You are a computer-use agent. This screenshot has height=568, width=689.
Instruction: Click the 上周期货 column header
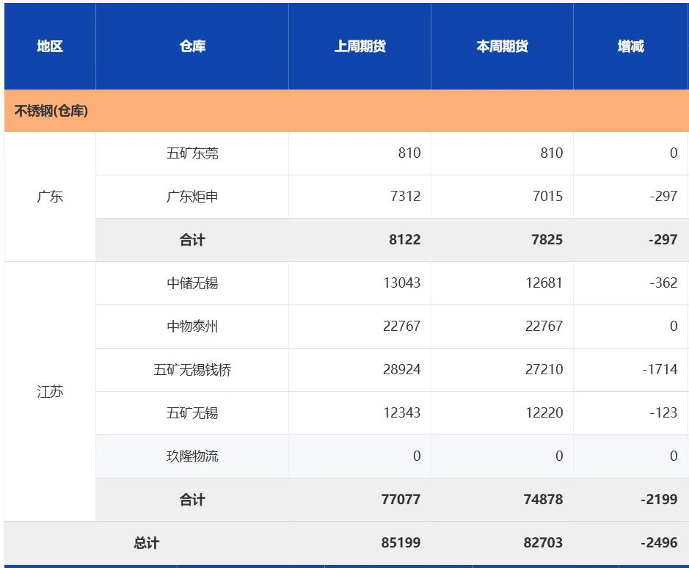point(360,46)
